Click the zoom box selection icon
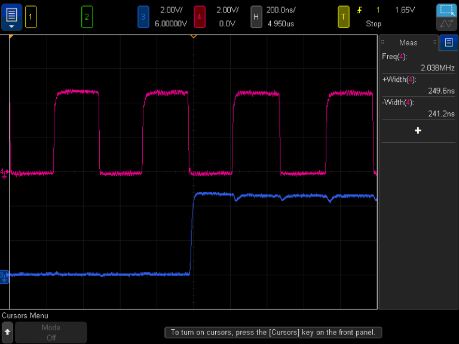This screenshot has height=344, width=459. 446,11
